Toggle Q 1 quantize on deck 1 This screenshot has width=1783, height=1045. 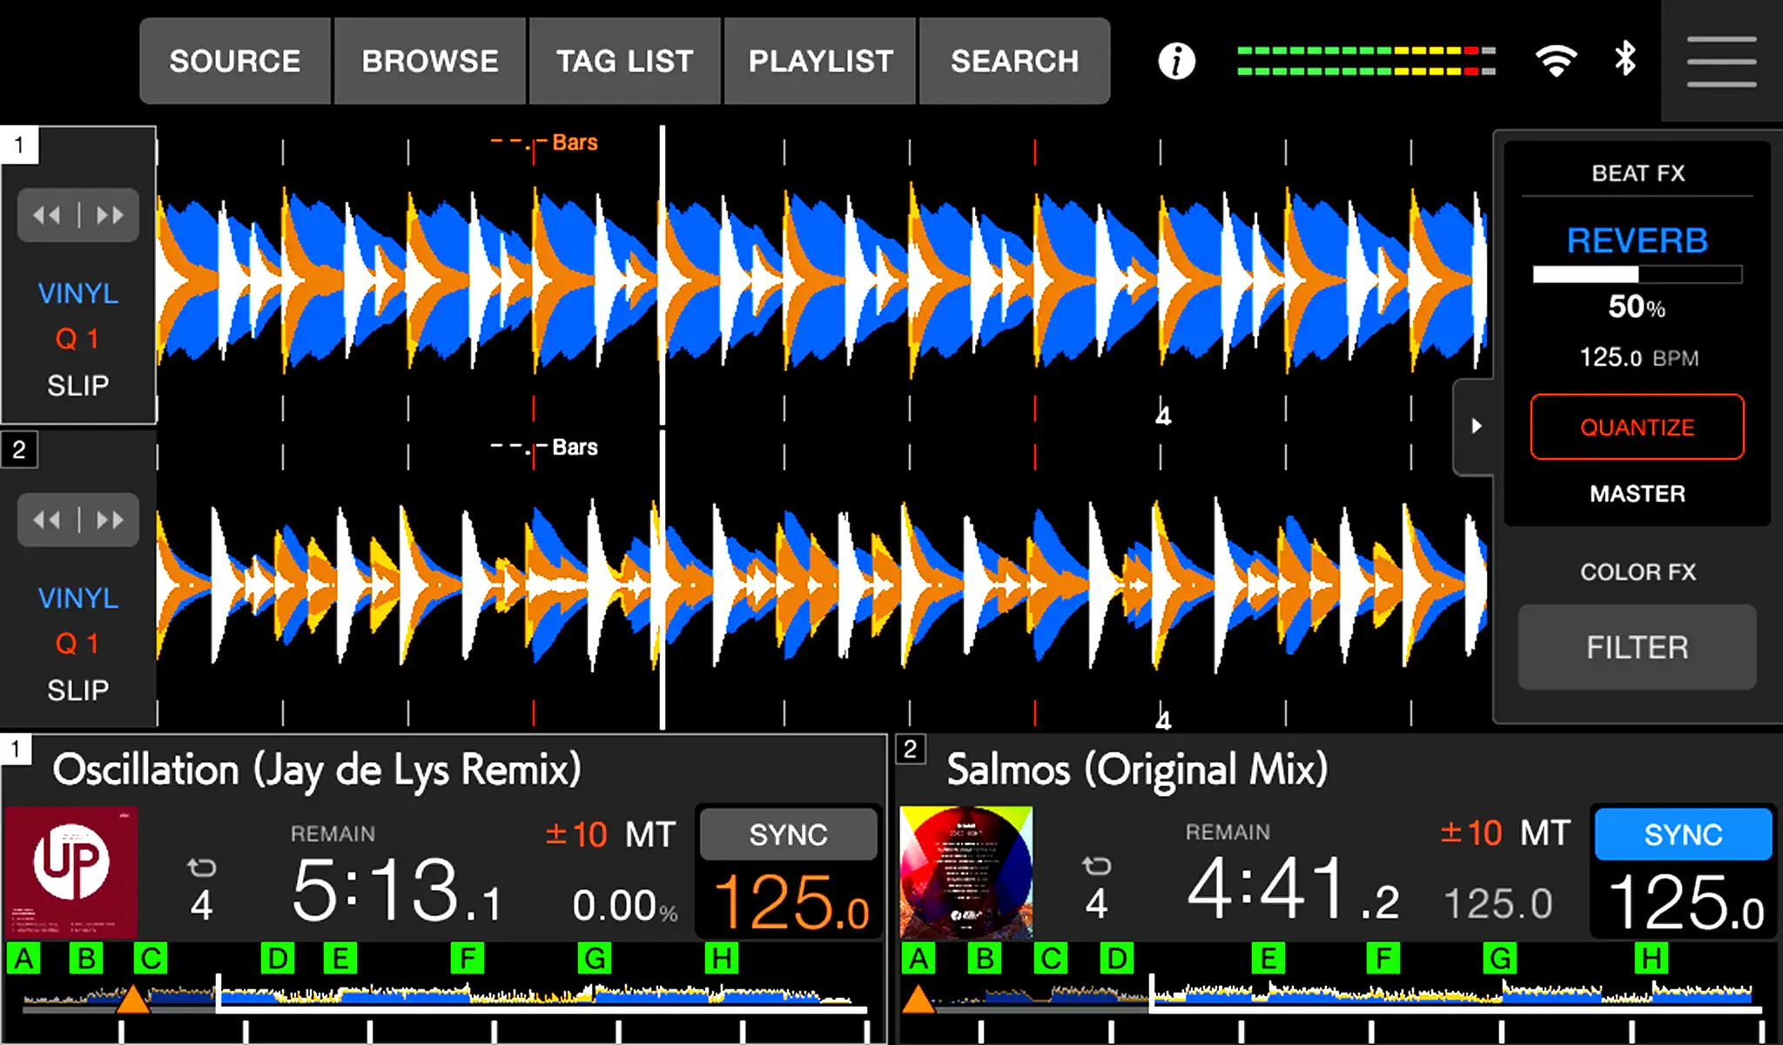pos(77,339)
